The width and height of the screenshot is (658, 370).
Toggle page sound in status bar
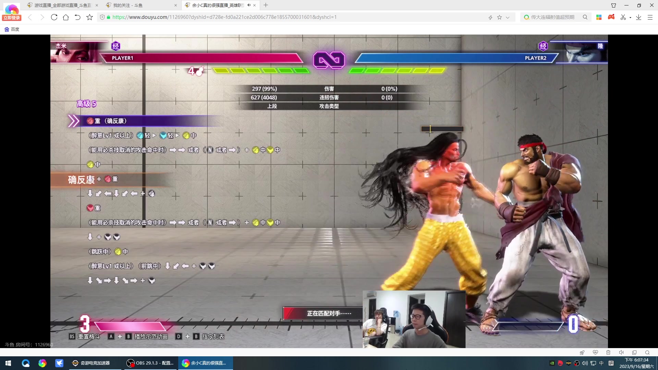[621, 353]
